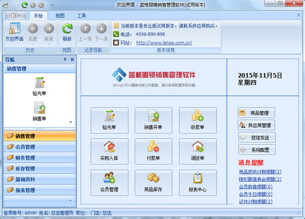Select 库存管理 navigation group
Screen dimensions: 305x219
(40, 168)
